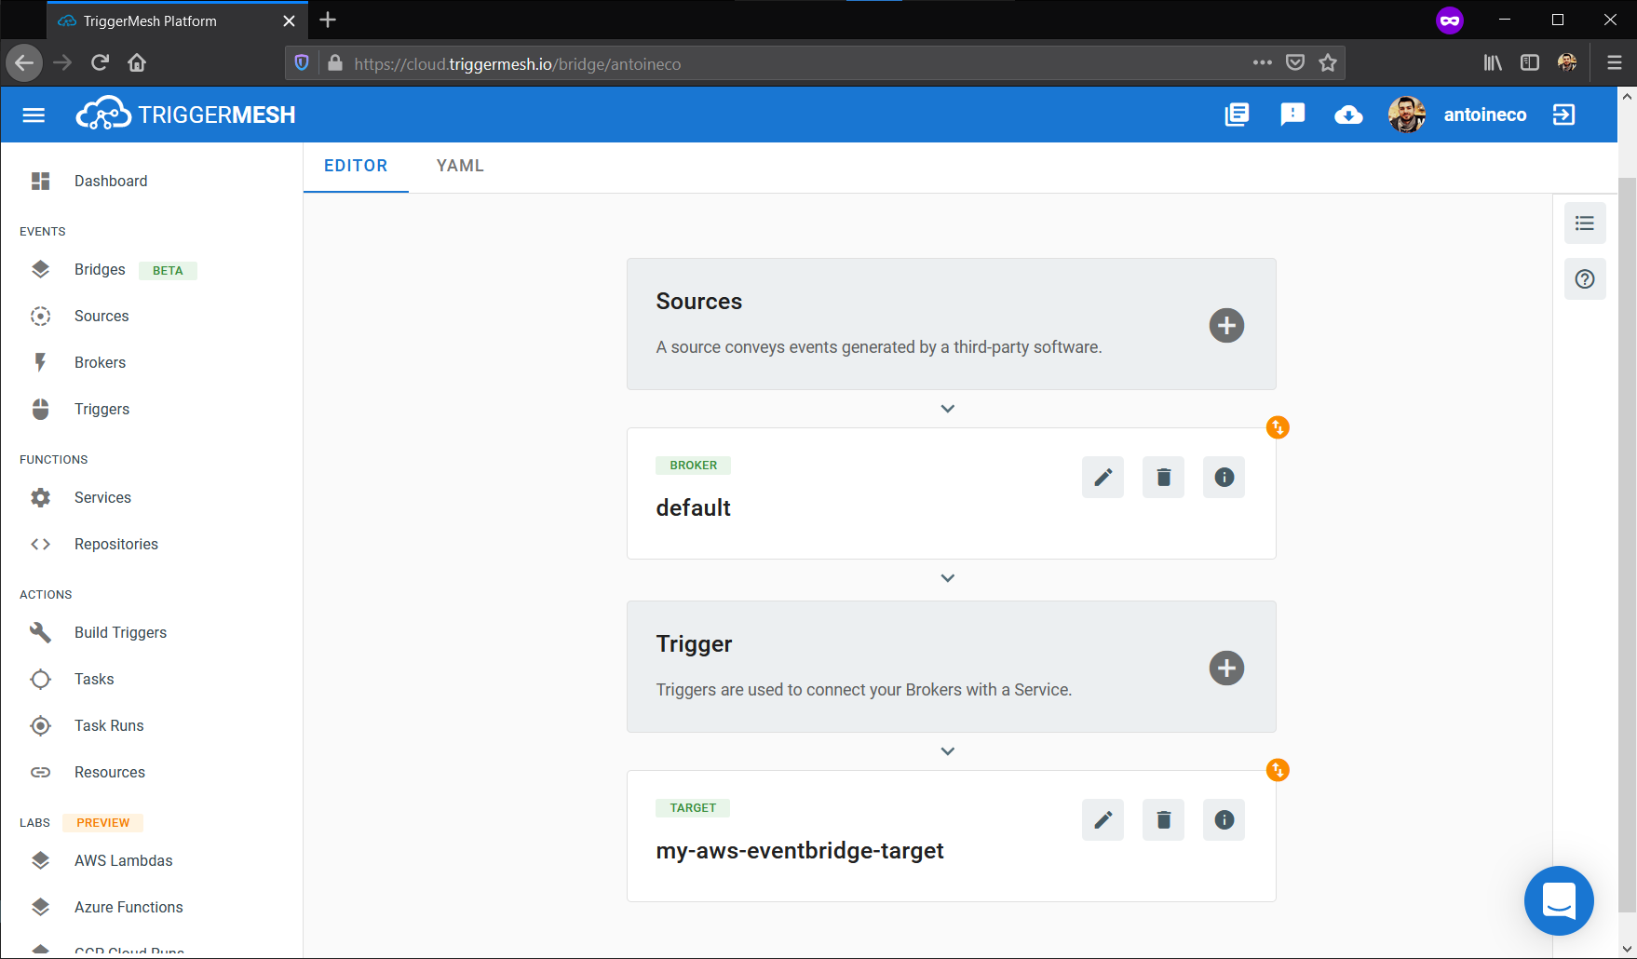Show info for my-aws-eventbridge-target

pyautogui.click(x=1224, y=819)
